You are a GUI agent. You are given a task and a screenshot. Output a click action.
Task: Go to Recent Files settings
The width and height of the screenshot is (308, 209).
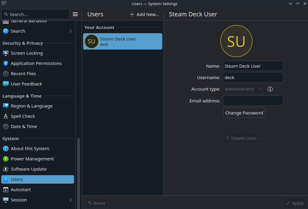coord(37,74)
